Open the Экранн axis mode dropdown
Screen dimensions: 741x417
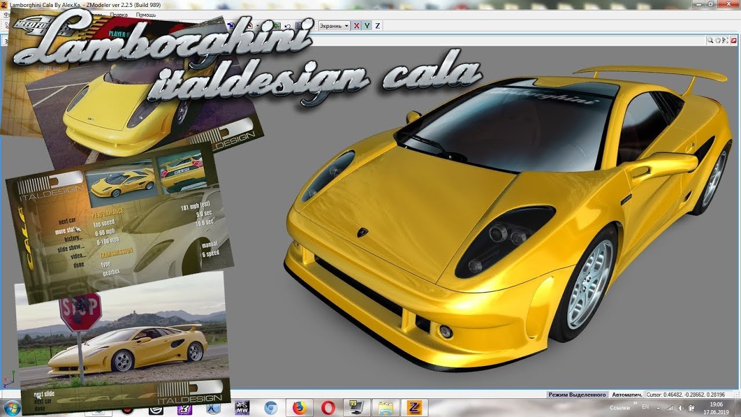334,26
